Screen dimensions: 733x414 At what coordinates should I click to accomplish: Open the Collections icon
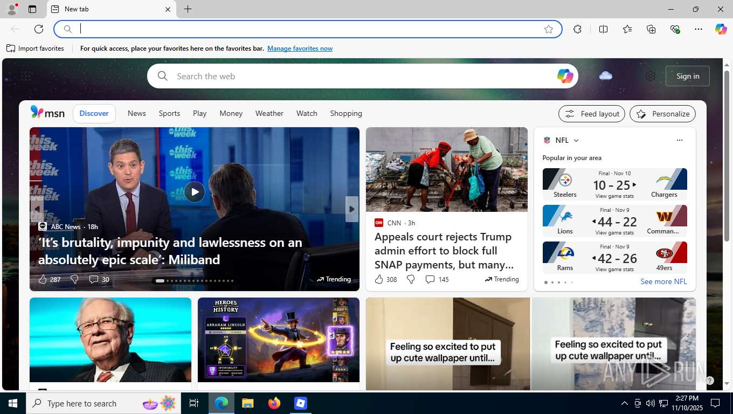651,29
